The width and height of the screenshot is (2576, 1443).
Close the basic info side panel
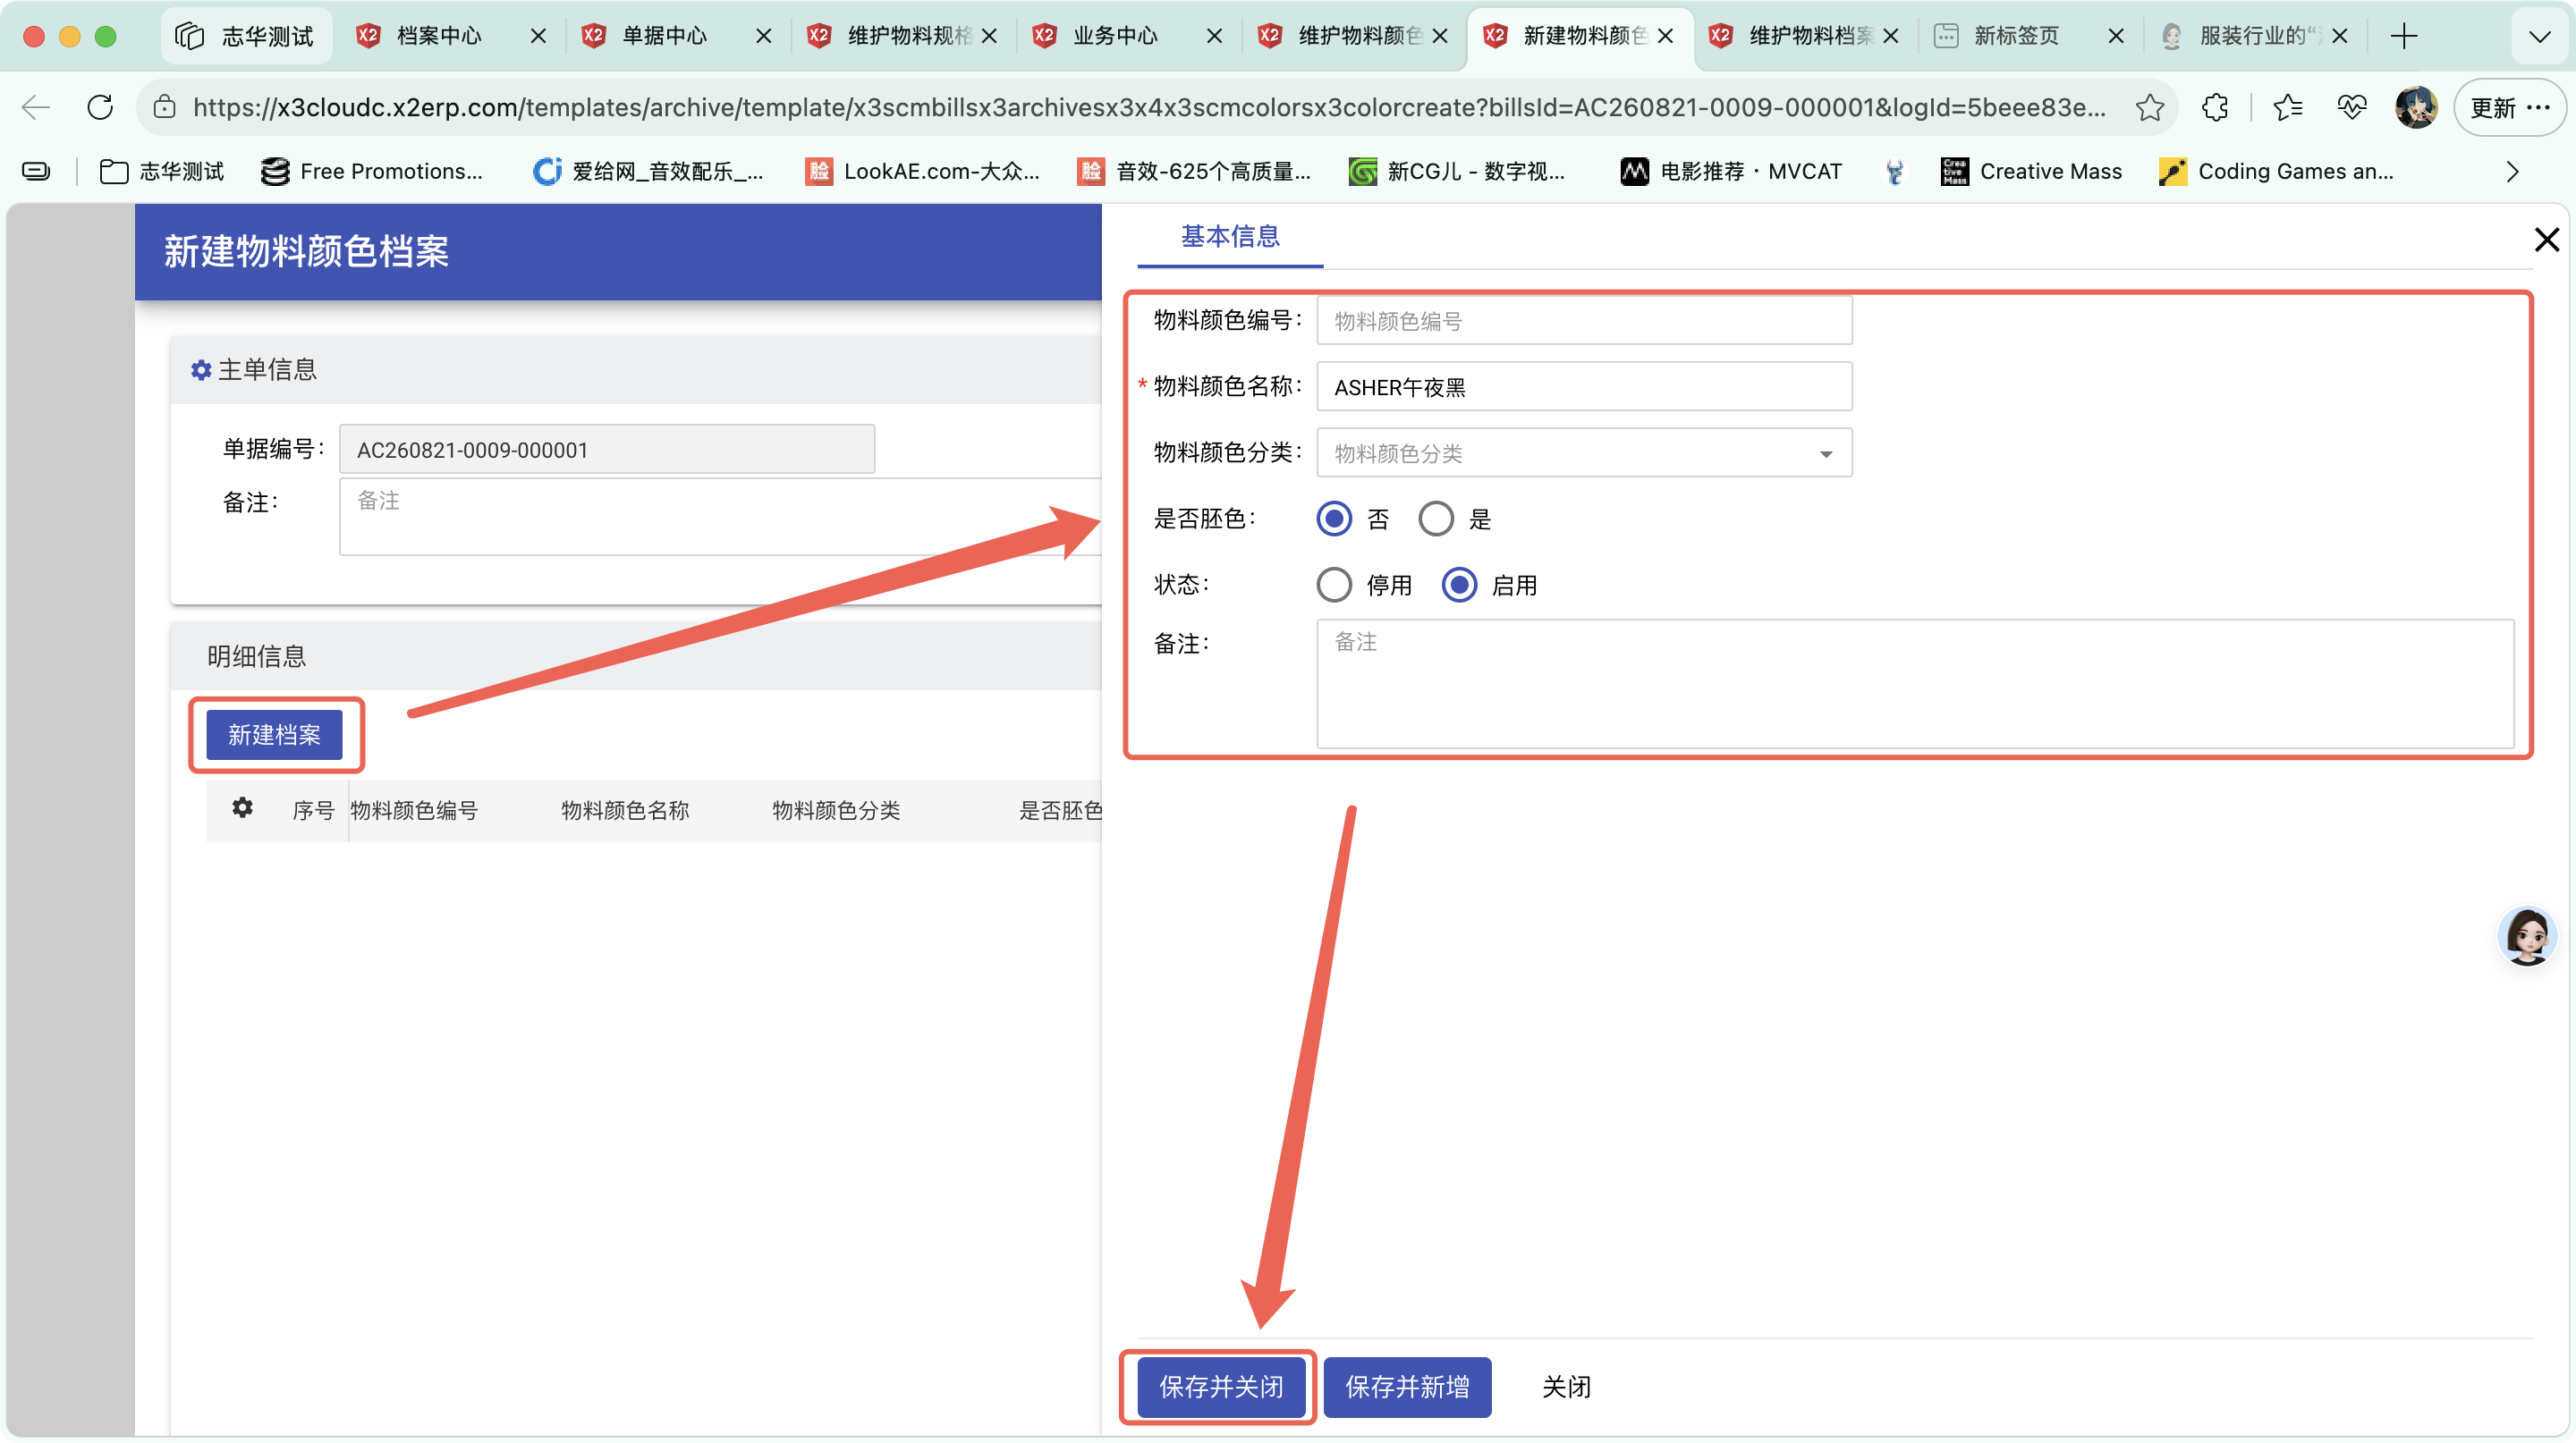[x=2546, y=240]
